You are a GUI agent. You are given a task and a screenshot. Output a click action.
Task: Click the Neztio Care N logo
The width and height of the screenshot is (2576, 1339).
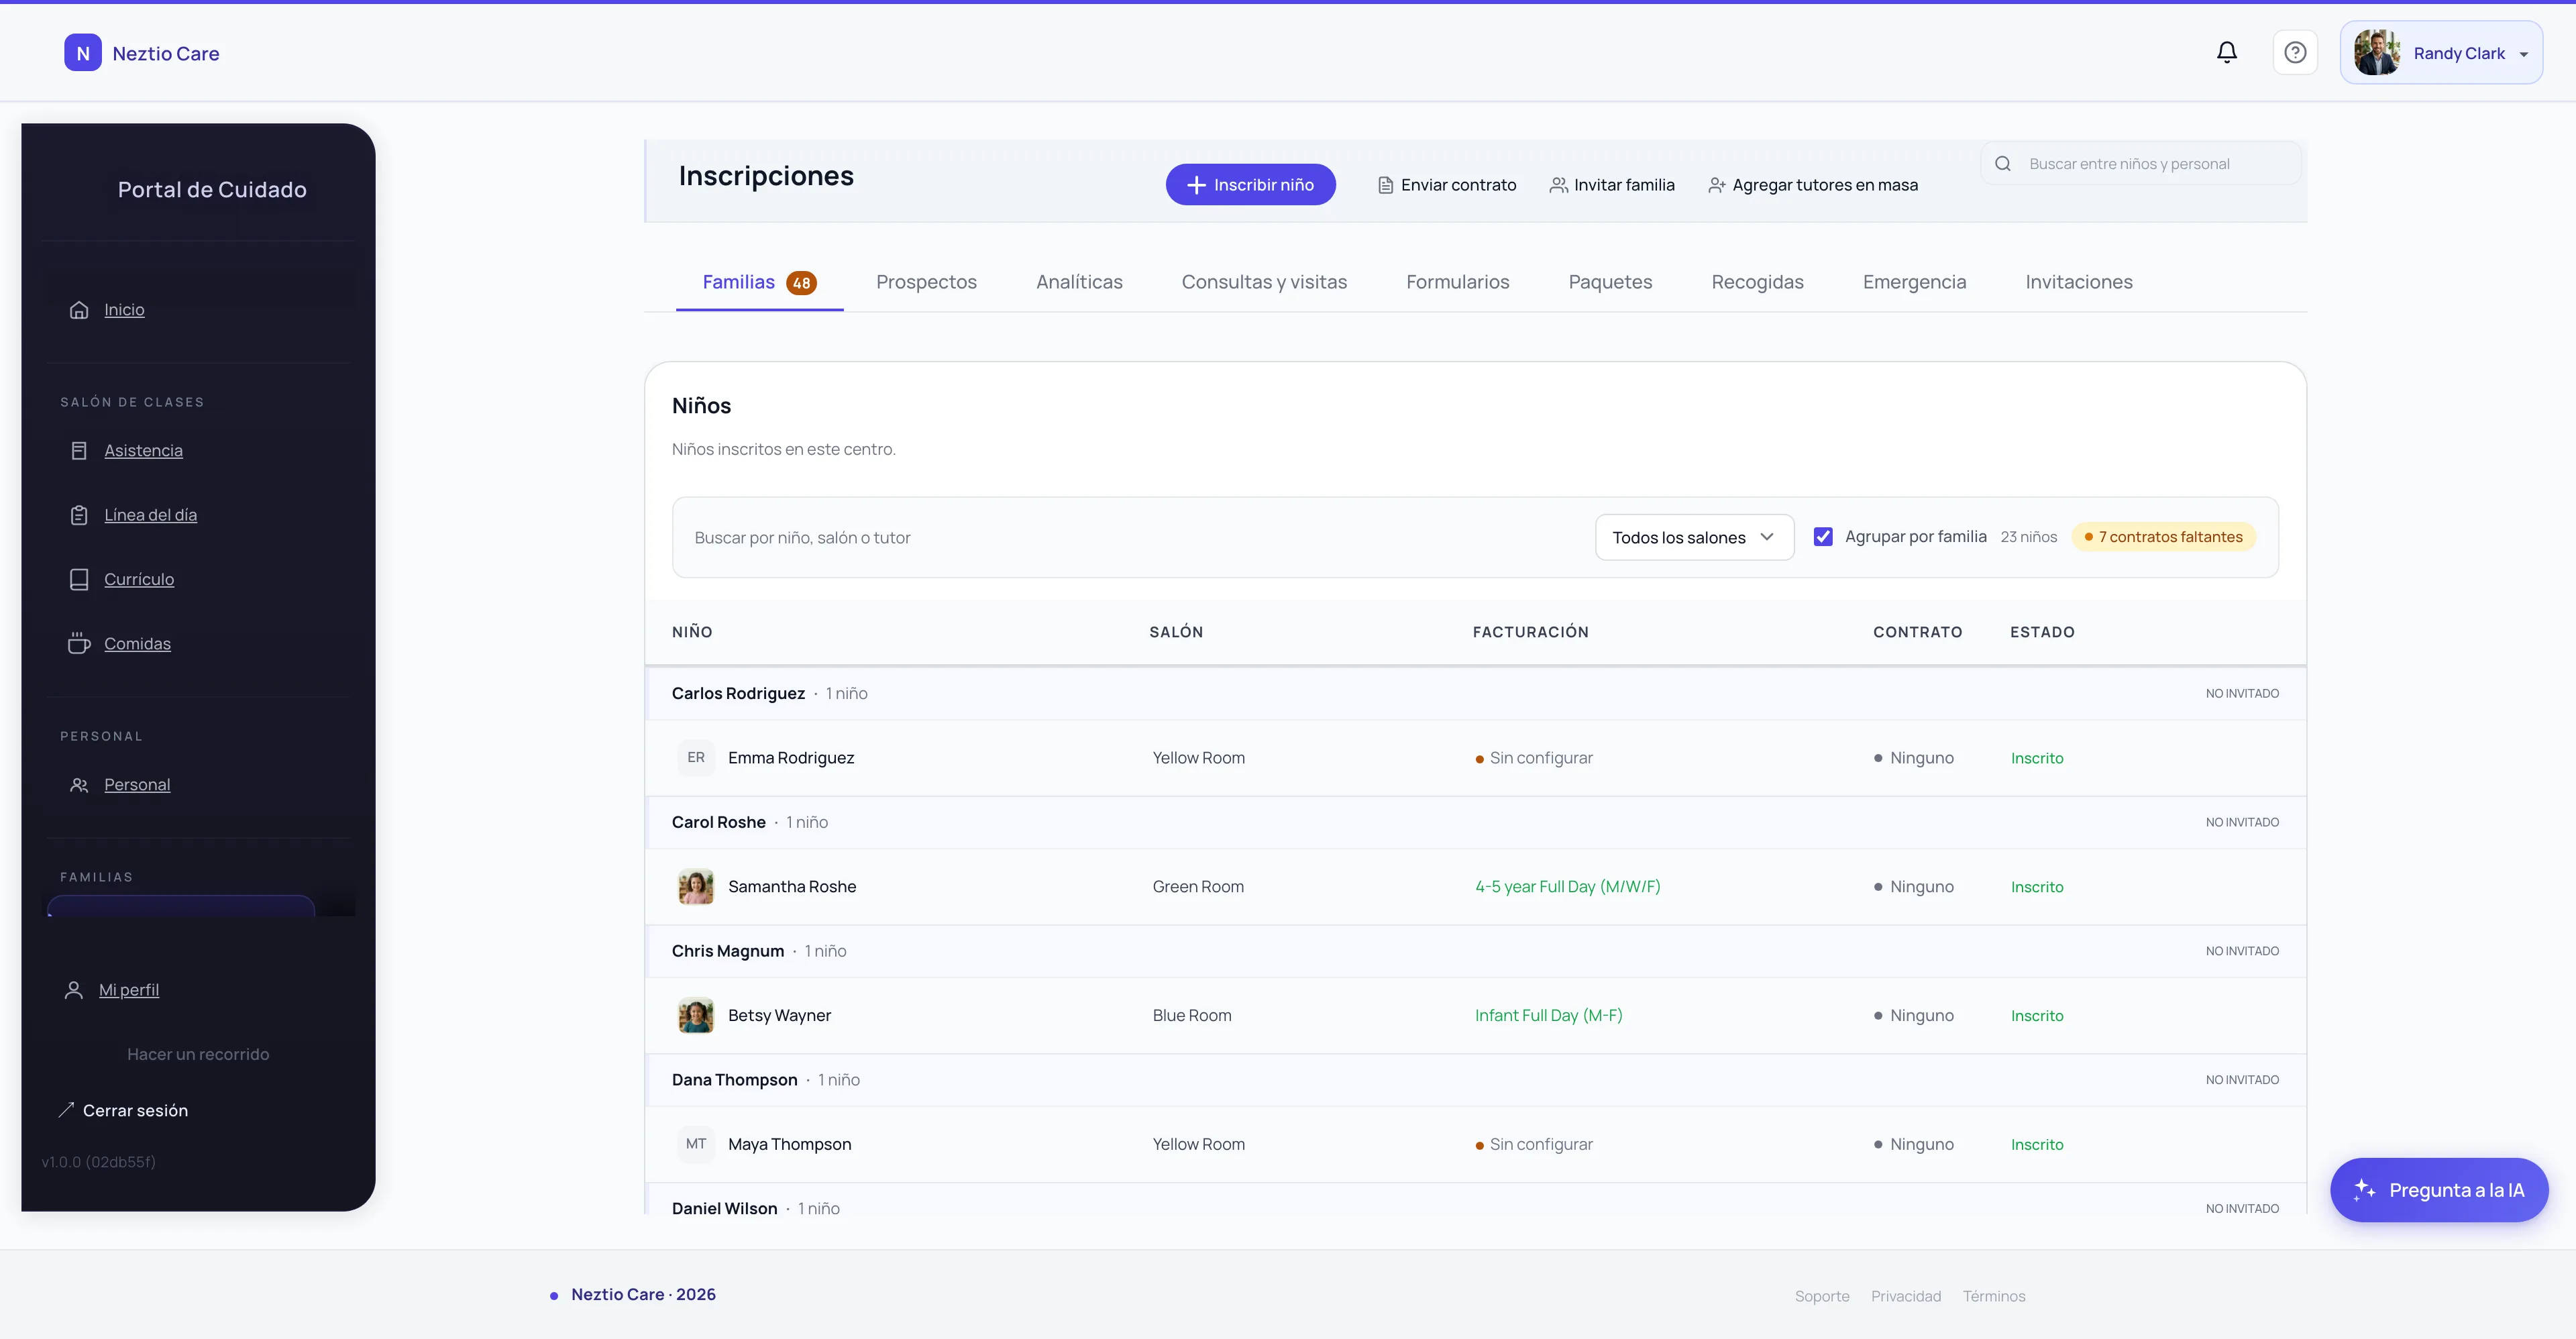(x=83, y=53)
